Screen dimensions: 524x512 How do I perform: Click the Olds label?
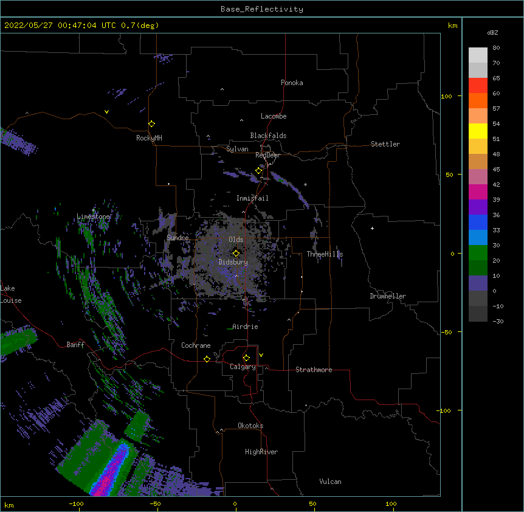(x=236, y=240)
